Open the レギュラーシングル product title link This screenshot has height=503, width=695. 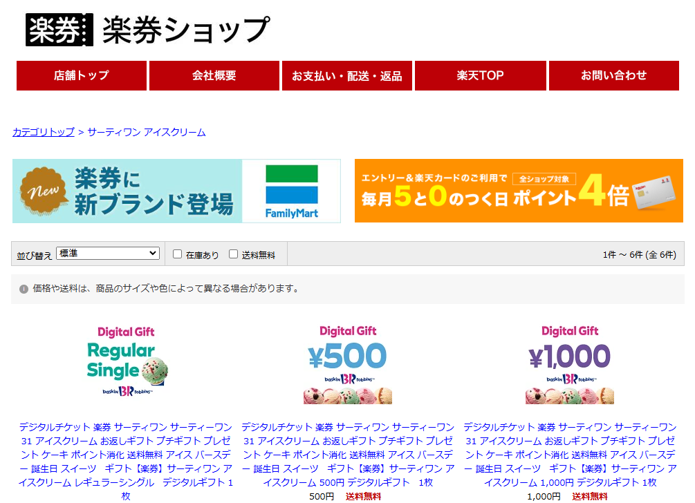tap(126, 454)
